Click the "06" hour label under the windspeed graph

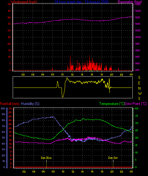[x=43, y=75]
